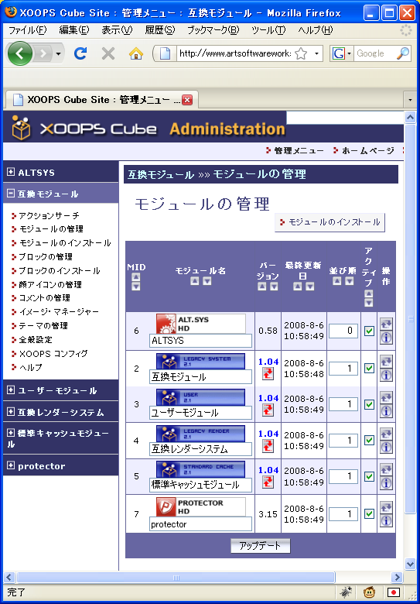Toggle active checkbox for protector
This screenshot has width=420, height=604.
(369, 514)
